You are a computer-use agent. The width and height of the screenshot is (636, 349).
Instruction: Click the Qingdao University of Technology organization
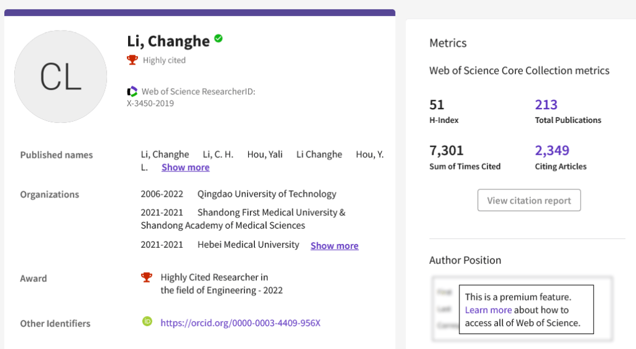tap(267, 194)
